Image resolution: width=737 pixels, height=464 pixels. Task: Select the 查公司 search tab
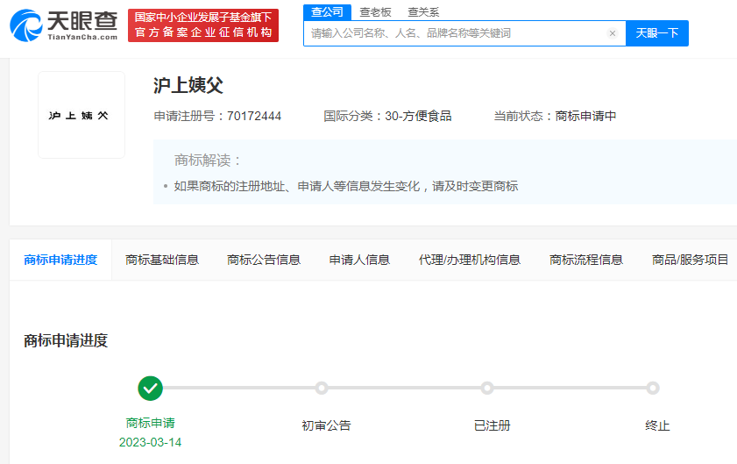coord(327,11)
